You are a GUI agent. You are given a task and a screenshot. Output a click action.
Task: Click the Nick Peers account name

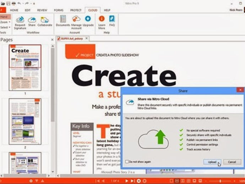236,10
